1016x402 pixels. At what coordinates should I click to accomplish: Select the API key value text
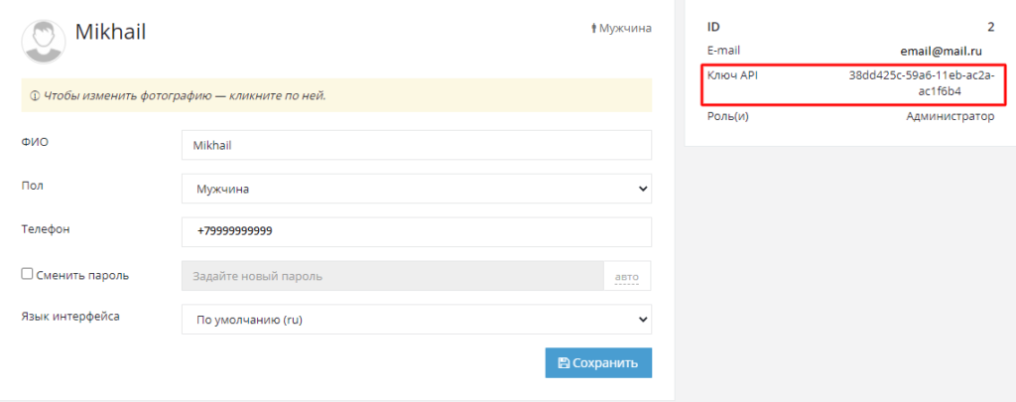click(x=920, y=83)
